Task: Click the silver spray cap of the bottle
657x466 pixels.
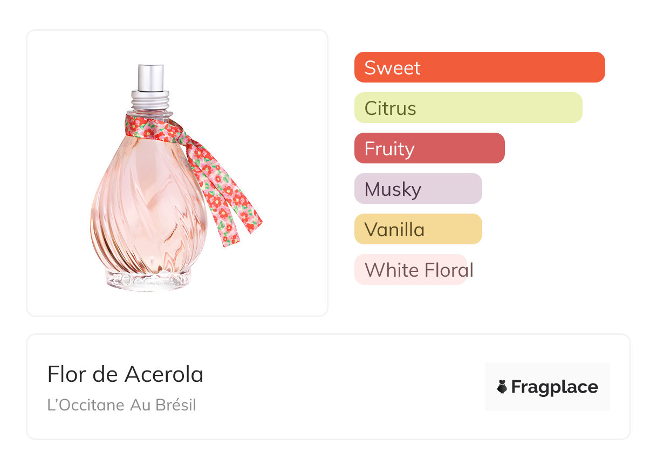Action: pos(150,77)
